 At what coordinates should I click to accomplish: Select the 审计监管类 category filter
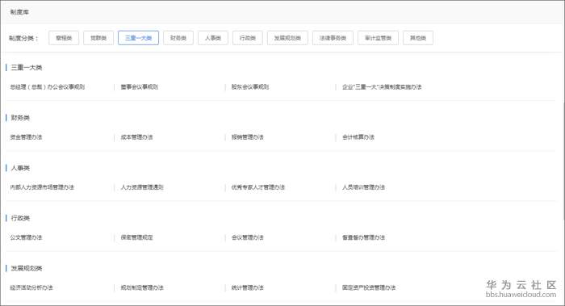click(x=378, y=38)
